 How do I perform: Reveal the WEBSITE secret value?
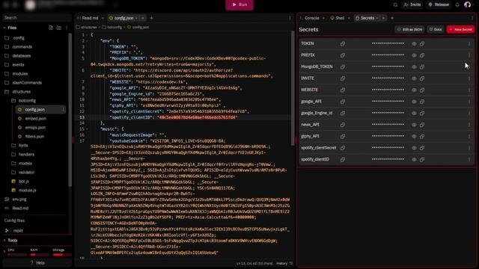[414, 90]
